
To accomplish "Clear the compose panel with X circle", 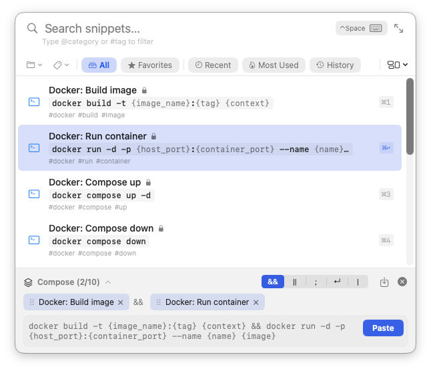I will coord(402,282).
